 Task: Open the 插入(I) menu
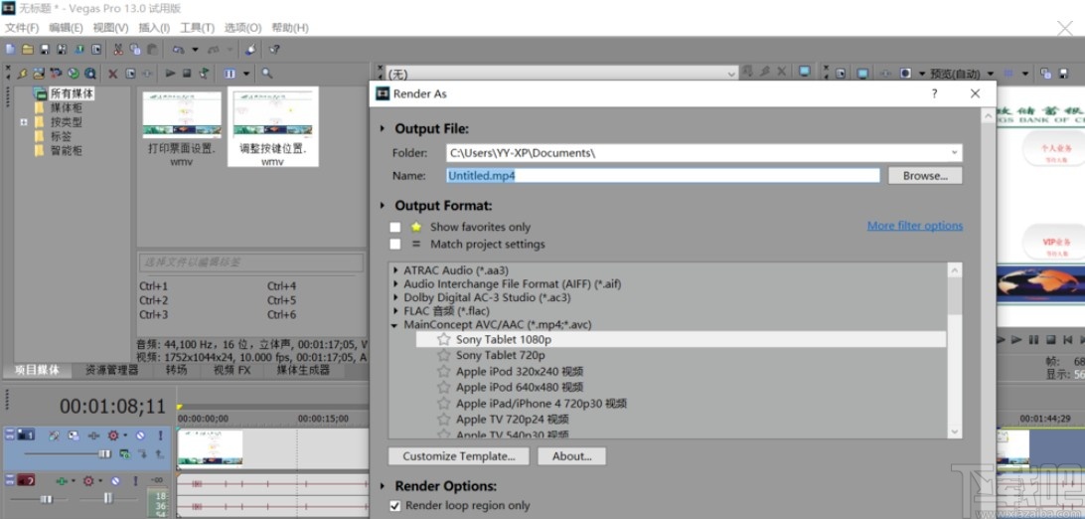[x=154, y=28]
